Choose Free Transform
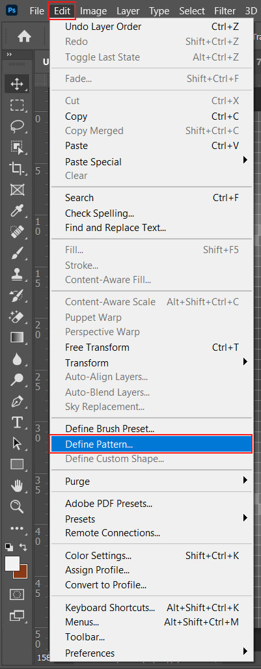The image size is (261, 669). (x=152, y=348)
